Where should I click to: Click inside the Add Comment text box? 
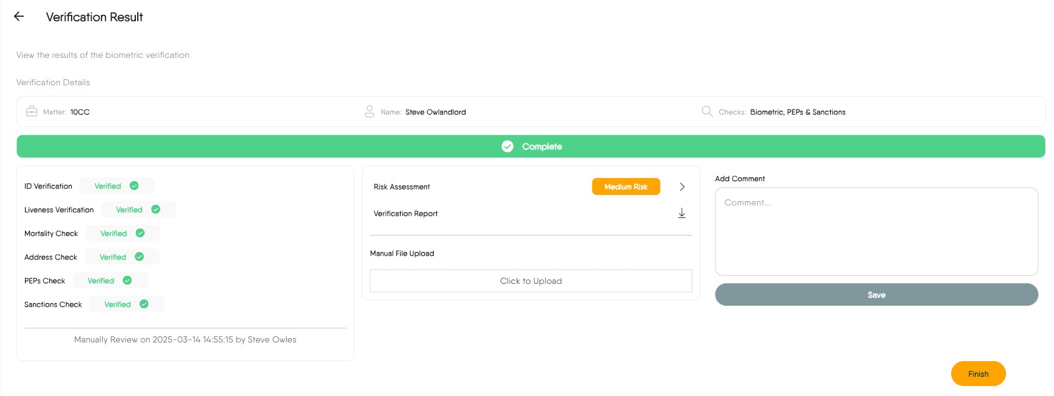tap(876, 231)
